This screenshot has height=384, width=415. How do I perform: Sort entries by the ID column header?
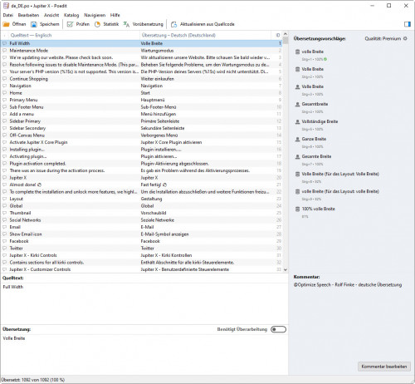click(x=278, y=35)
